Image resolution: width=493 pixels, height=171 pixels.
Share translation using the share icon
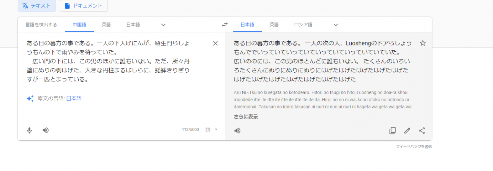[422, 131]
